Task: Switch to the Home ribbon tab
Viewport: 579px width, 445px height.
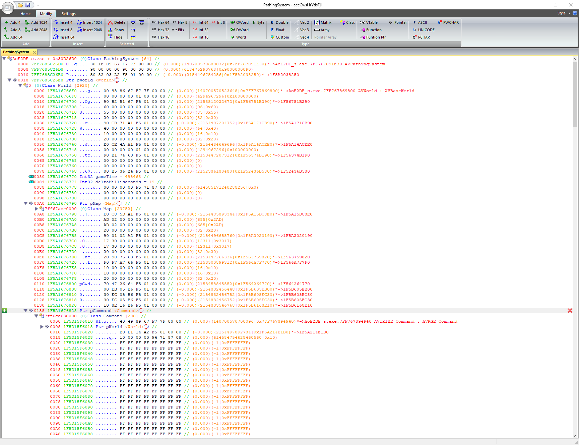Action: click(25, 14)
